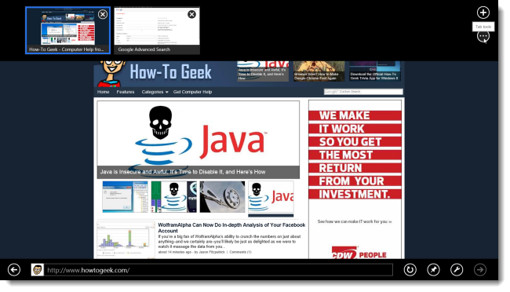Open Google Chrome Fast Again header teaser
The image size is (510, 292).
319,71
